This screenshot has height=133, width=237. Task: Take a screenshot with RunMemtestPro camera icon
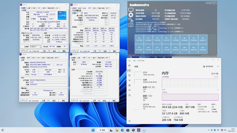click(131, 25)
